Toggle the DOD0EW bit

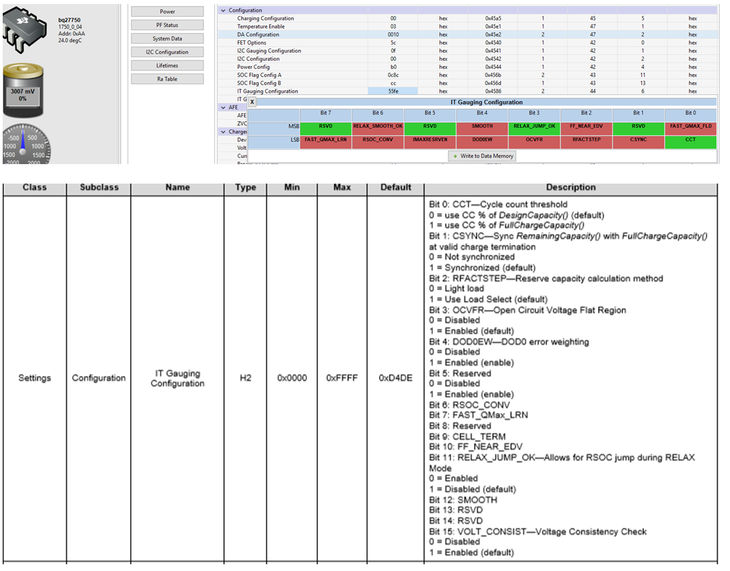click(482, 143)
